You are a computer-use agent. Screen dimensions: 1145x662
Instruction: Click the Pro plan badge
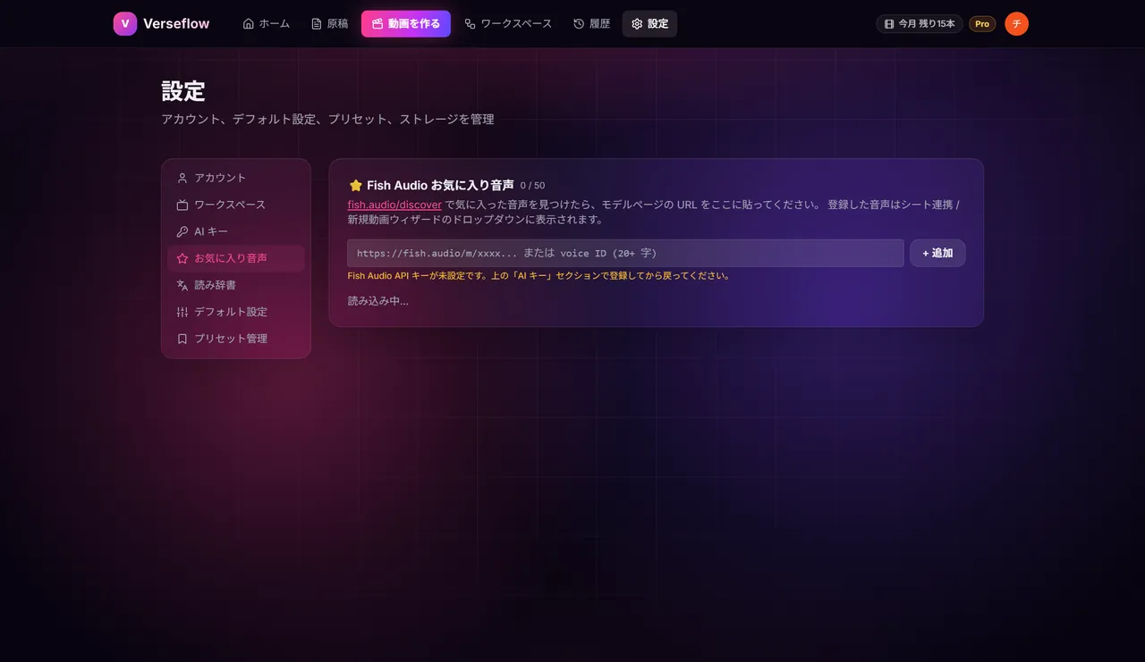(x=982, y=24)
